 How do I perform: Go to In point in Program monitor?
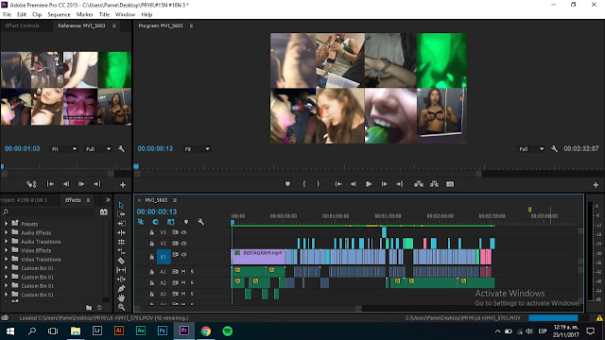click(338, 184)
